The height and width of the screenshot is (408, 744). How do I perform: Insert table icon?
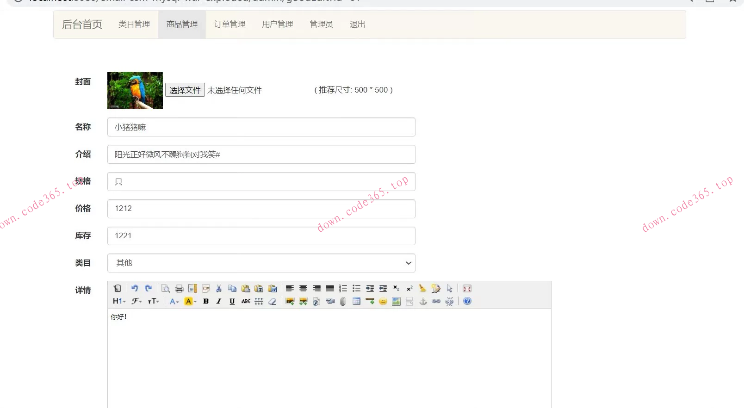pos(356,301)
